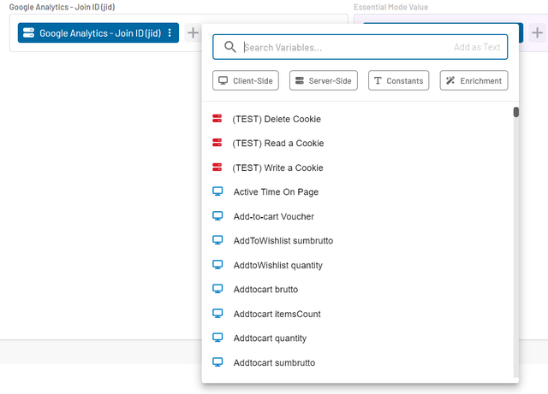Click the search magnifier icon

tap(229, 47)
